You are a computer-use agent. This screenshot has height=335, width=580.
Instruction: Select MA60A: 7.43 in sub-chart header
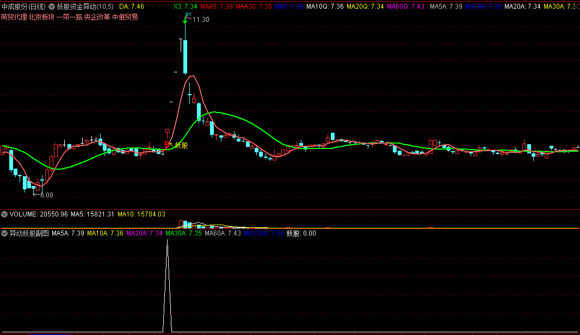[x=223, y=233]
